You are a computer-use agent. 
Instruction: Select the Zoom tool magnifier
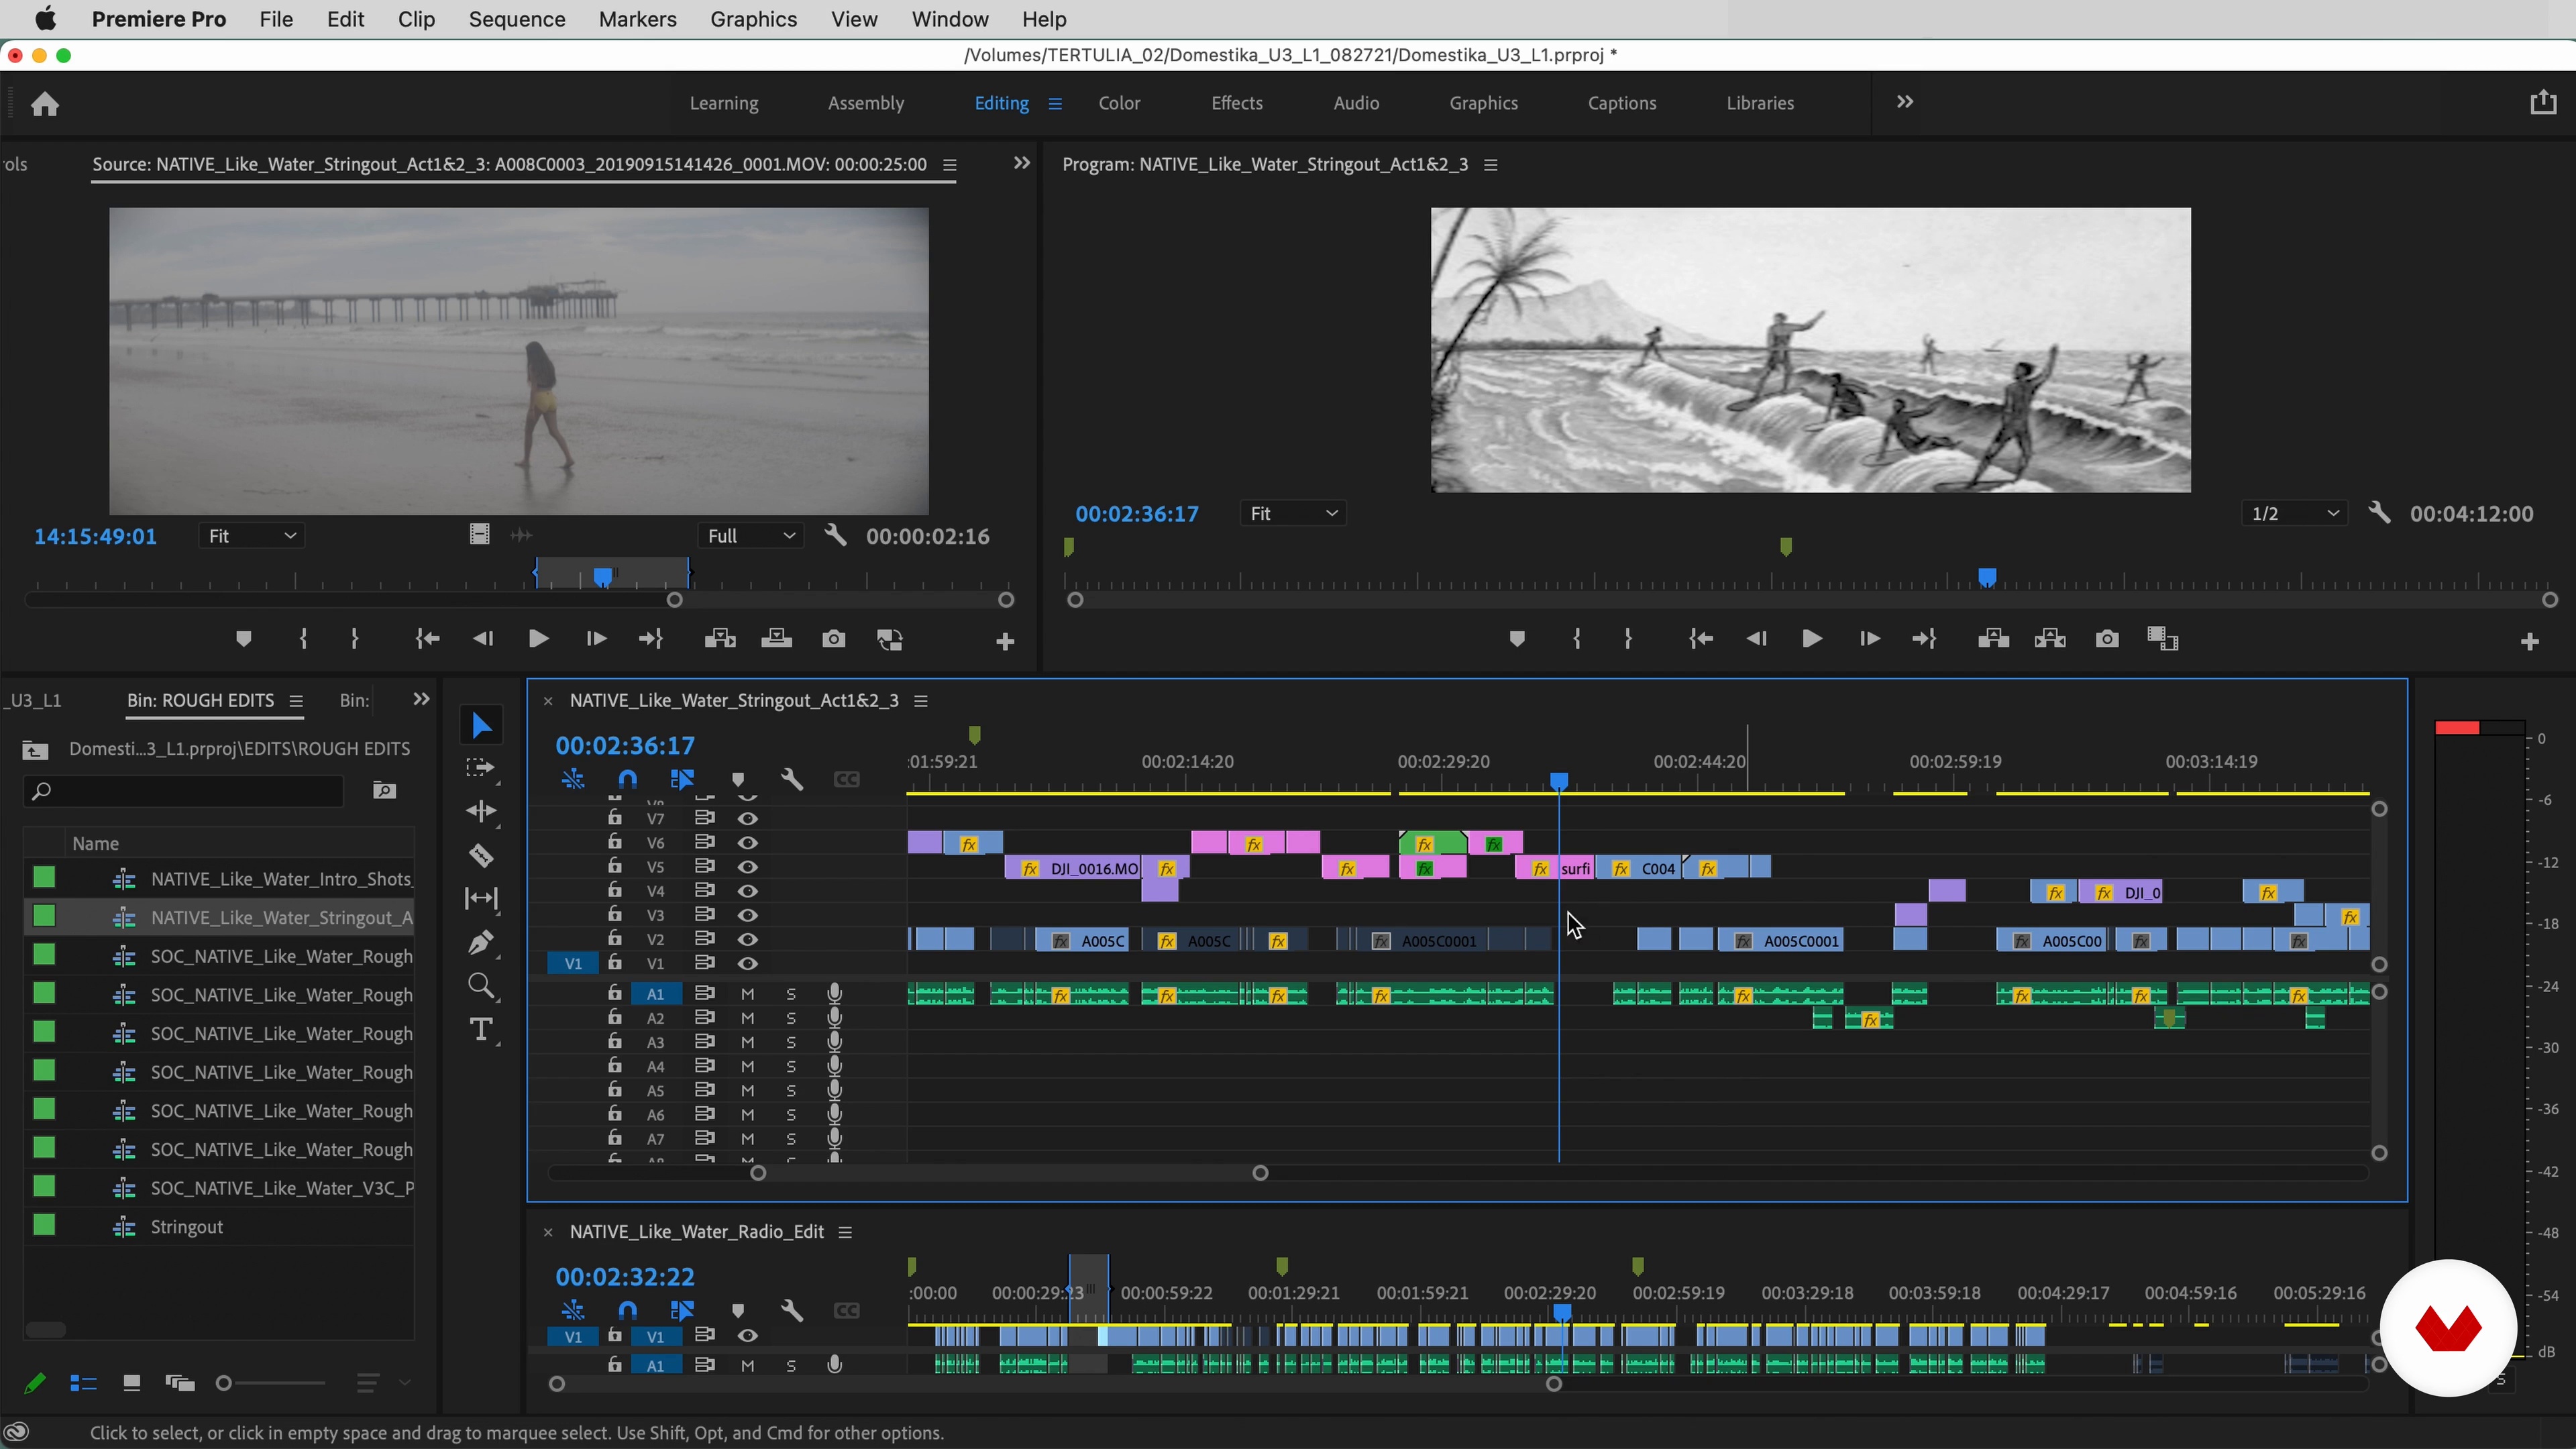[x=481, y=986]
